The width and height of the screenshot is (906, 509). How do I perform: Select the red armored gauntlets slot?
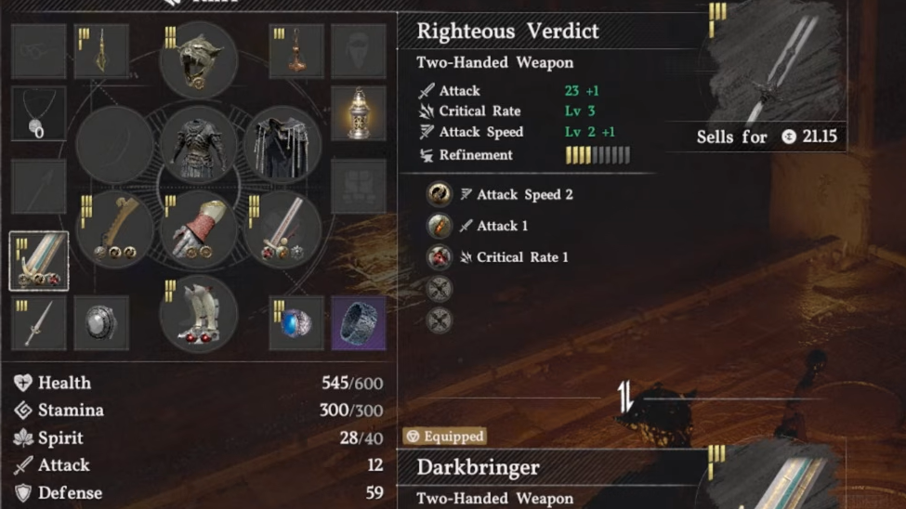pyautogui.click(x=198, y=230)
